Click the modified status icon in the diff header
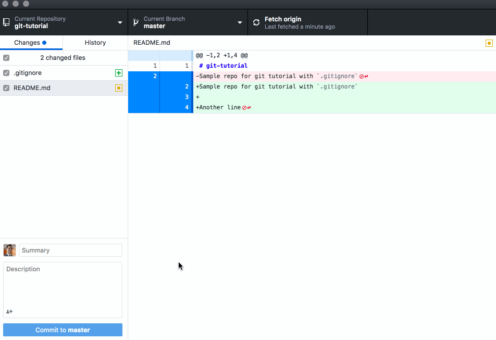496x340 pixels. (x=488, y=43)
